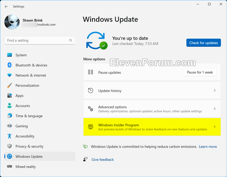Click the Insider Program preview builds description
Image resolution: width=227 pixels, height=177 pixels.
pos(153,129)
